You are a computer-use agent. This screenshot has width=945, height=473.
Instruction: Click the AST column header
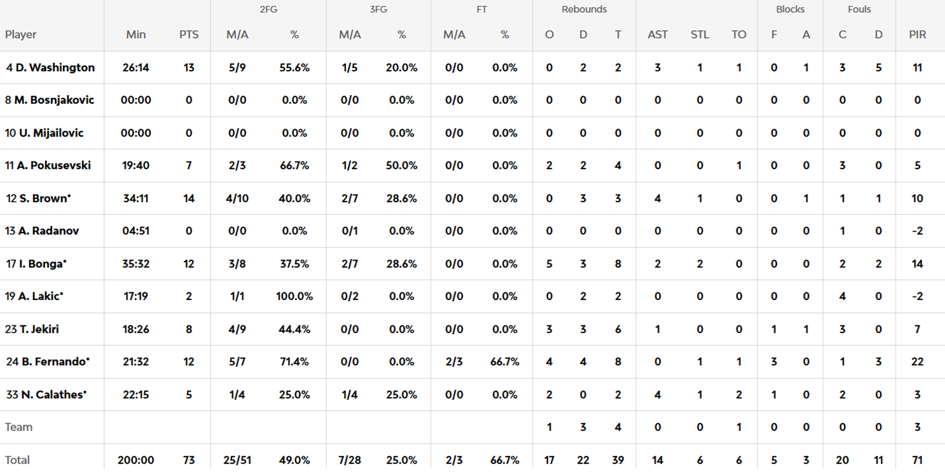(658, 35)
